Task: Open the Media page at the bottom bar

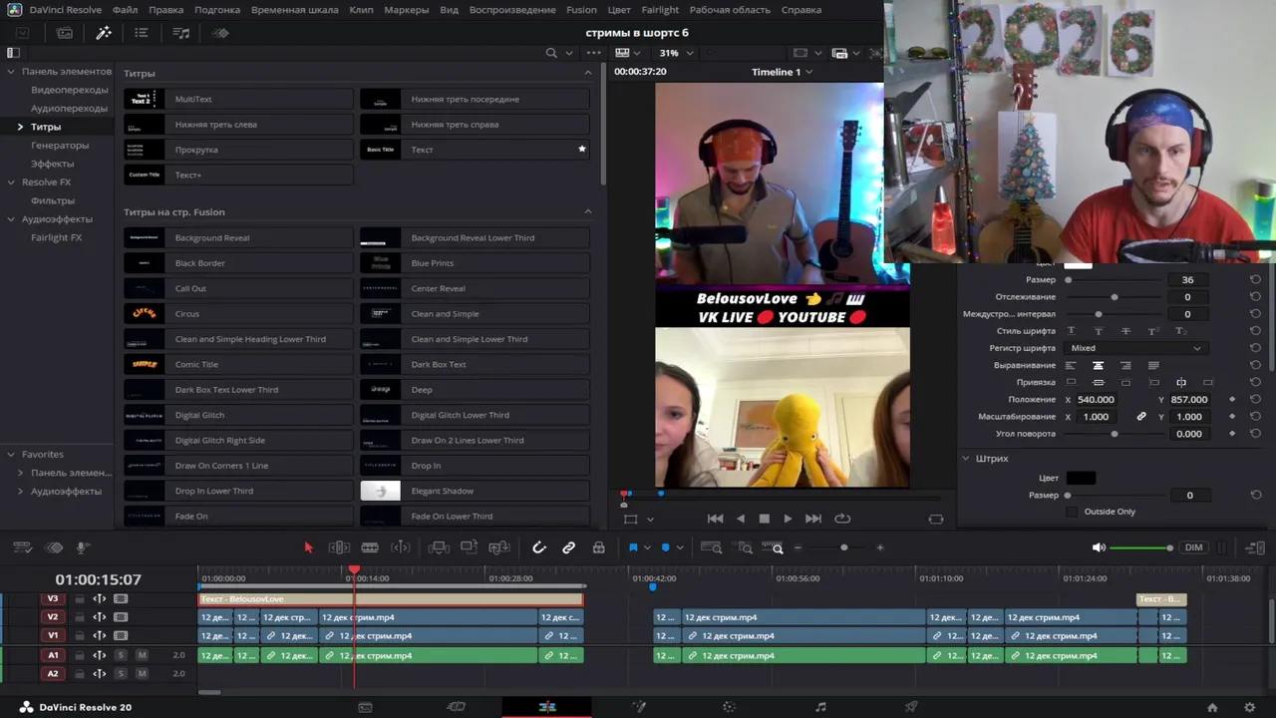Action: tap(365, 707)
